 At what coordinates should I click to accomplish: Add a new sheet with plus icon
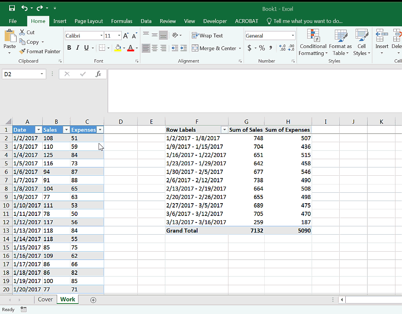93,300
